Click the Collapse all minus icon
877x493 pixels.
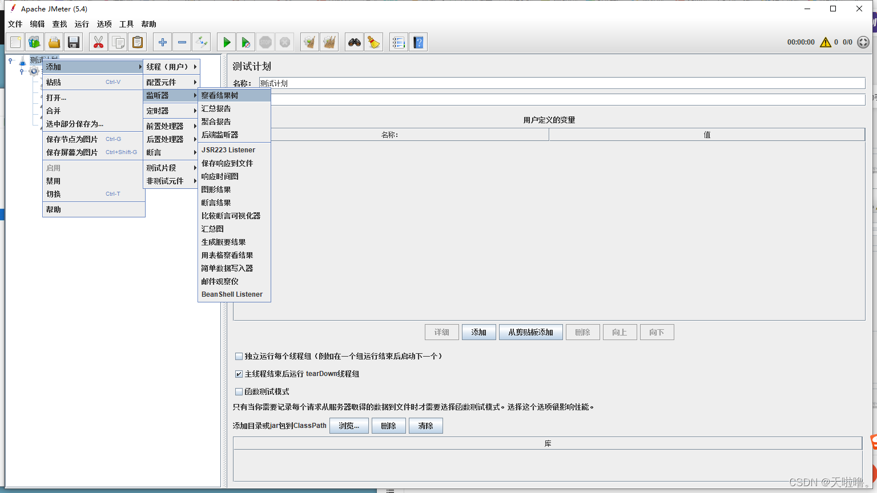[182, 42]
